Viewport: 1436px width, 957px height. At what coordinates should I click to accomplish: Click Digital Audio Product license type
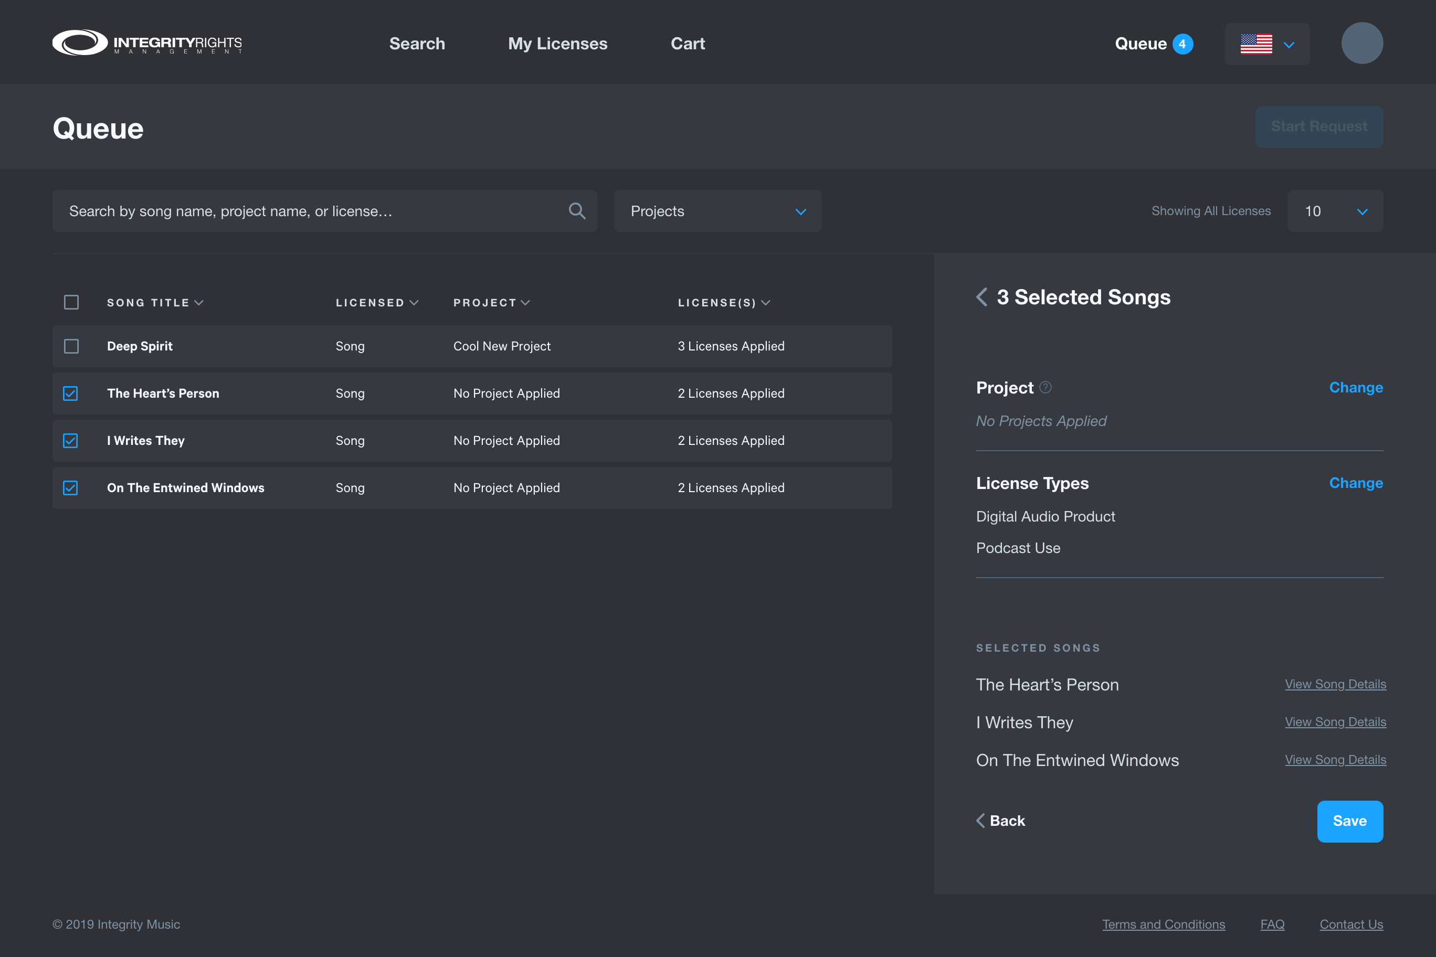tap(1046, 517)
